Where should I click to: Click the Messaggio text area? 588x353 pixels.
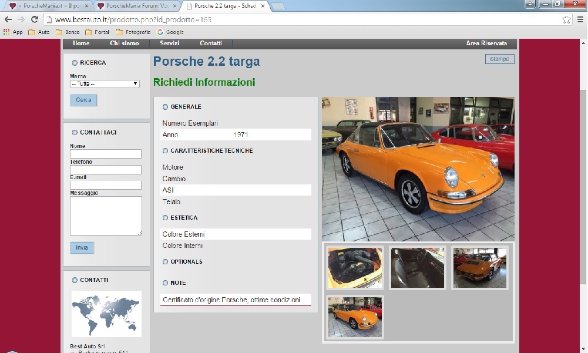click(x=106, y=216)
